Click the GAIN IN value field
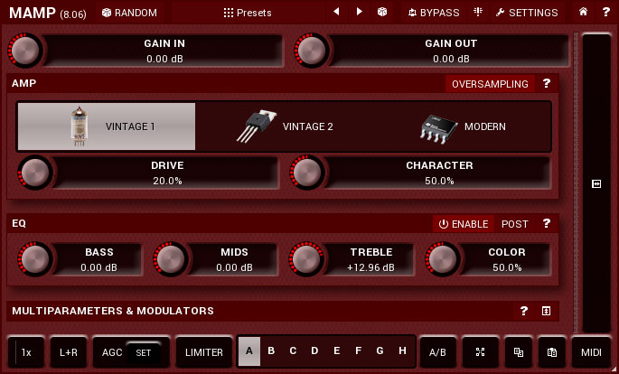The width and height of the screenshot is (619, 374). [x=164, y=51]
